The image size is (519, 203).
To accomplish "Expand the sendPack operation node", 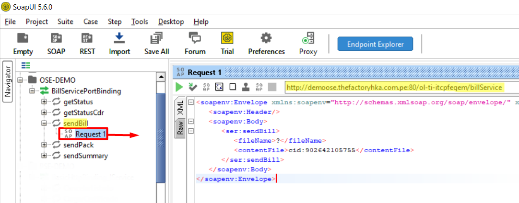I will [x=44, y=145].
